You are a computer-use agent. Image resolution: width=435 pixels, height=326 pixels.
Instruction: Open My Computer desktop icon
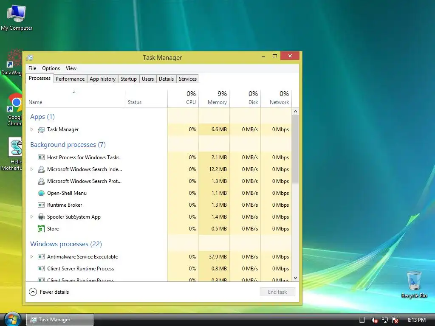[x=17, y=17]
